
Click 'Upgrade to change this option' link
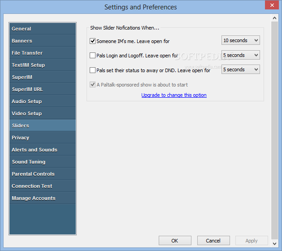(x=174, y=95)
